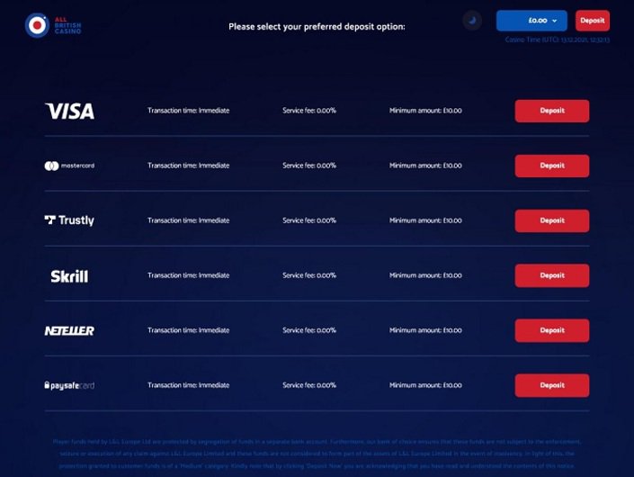Screen dimensions: 634x477
Task: Deposit using VISA
Action: [x=551, y=111]
